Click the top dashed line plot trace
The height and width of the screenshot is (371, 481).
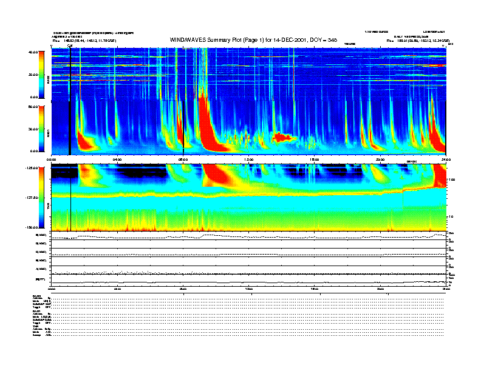coord(248,236)
